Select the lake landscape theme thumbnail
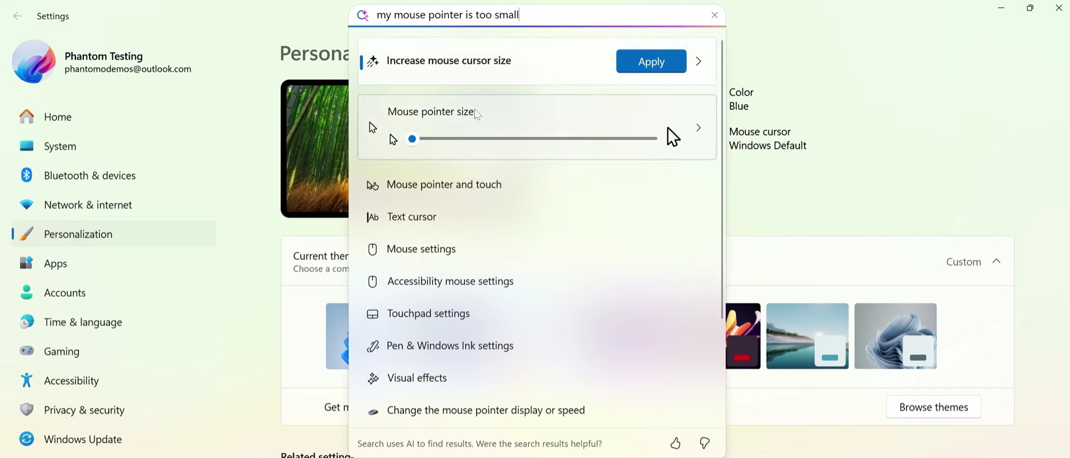1070x458 pixels. pos(807,336)
